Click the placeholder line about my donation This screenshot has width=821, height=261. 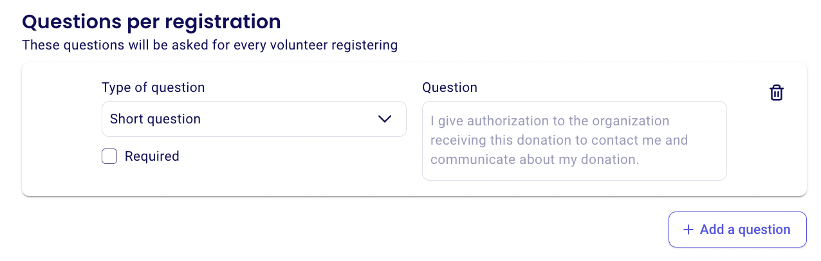click(x=535, y=159)
